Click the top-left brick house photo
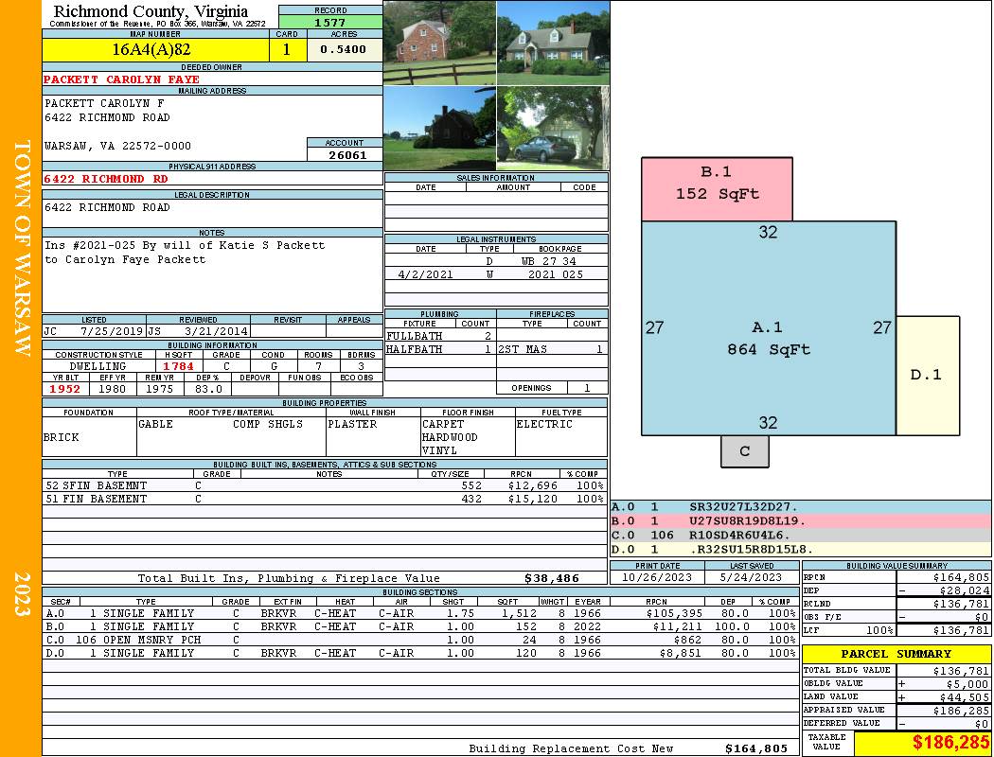 439,43
